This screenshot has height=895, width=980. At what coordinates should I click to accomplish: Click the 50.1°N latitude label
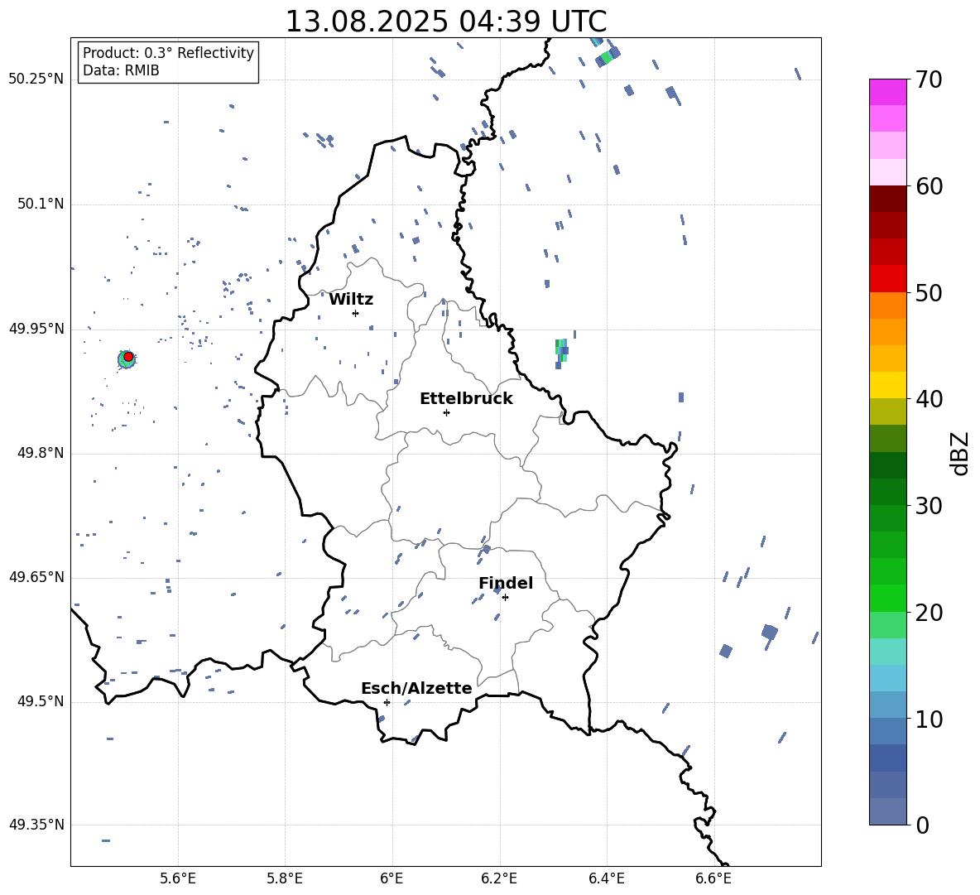coord(40,204)
